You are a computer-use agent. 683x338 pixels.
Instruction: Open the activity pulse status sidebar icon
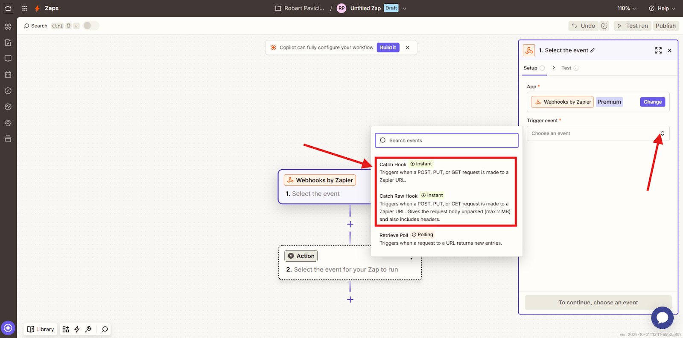(x=8, y=107)
